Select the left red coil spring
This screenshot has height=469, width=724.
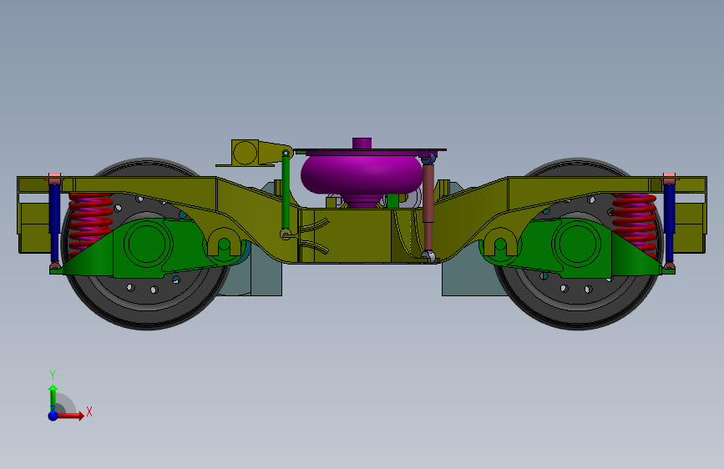click(90, 224)
